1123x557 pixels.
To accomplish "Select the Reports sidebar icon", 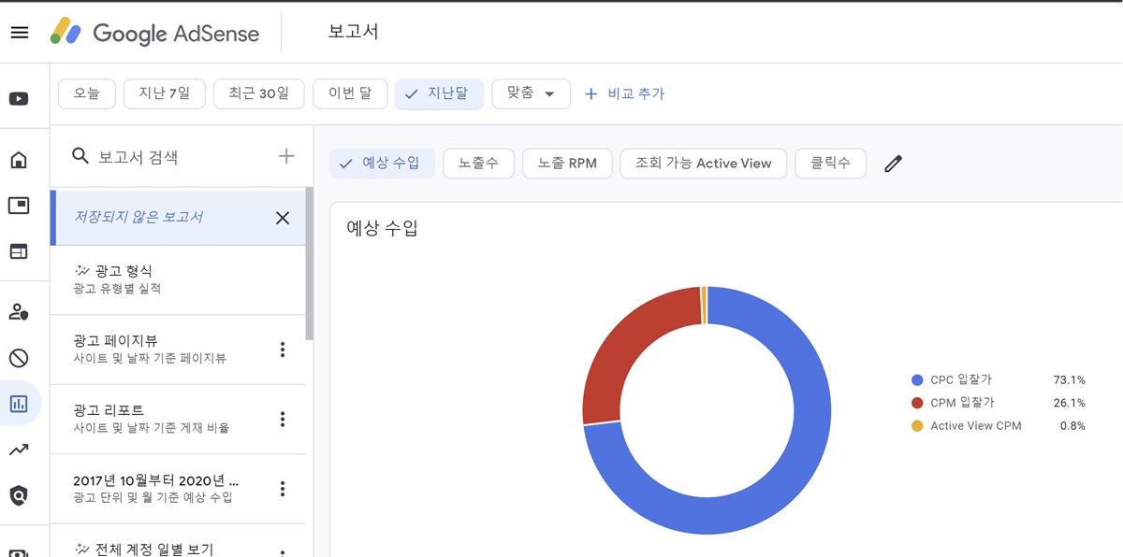I will [x=19, y=404].
